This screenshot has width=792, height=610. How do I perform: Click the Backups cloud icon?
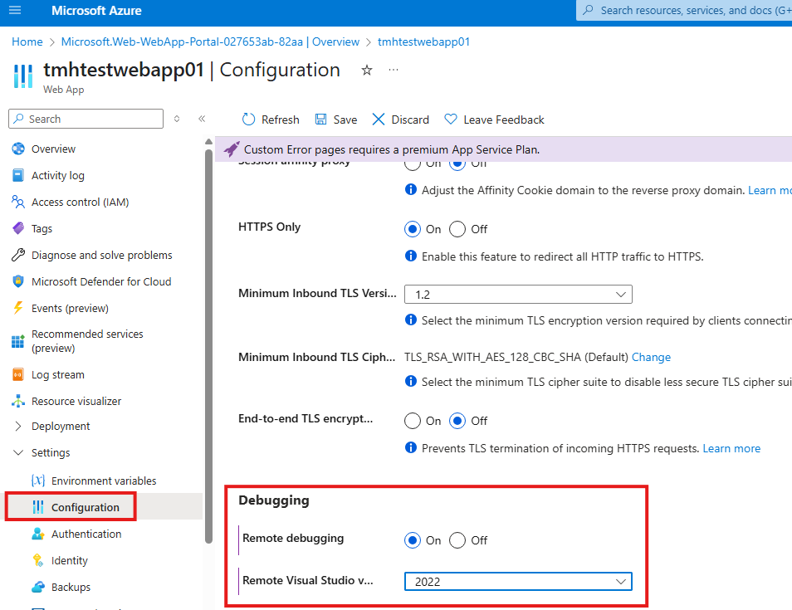(38, 587)
